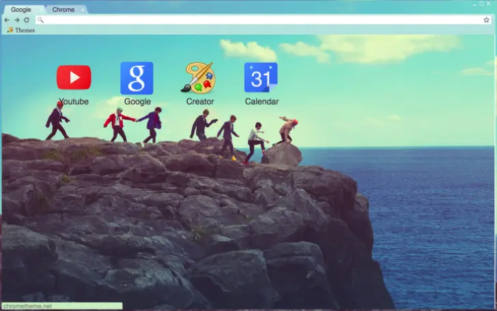Image resolution: width=497 pixels, height=311 pixels.
Task: Click the browser Forward arrow
Action: [16, 20]
